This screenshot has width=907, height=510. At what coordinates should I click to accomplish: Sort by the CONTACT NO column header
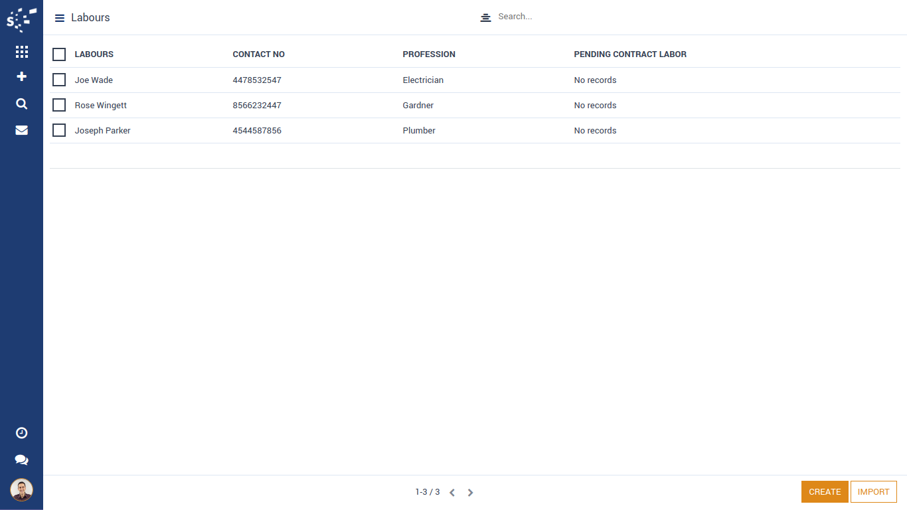pyautogui.click(x=259, y=54)
